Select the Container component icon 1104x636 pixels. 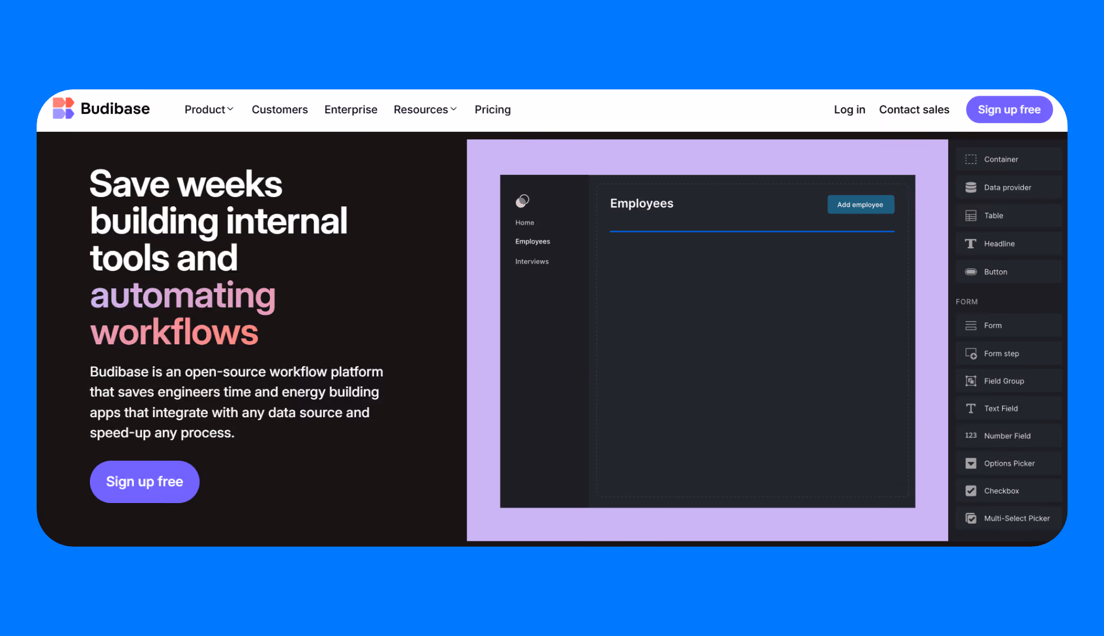tap(971, 159)
